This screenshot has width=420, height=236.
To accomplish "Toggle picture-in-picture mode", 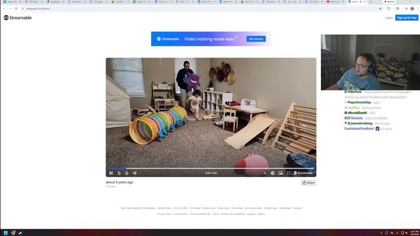I will (280, 173).
